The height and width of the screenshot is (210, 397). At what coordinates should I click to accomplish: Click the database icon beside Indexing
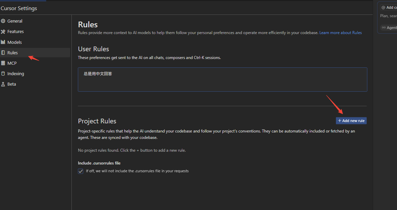point(3,74)
